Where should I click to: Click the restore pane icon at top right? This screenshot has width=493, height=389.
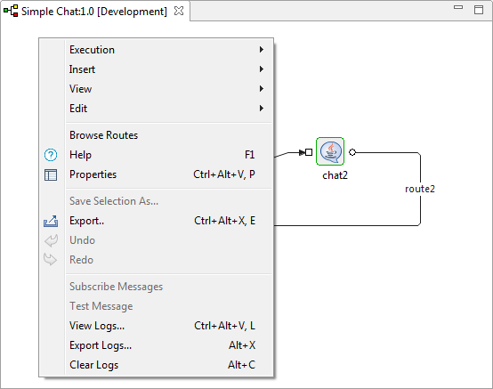479,10
